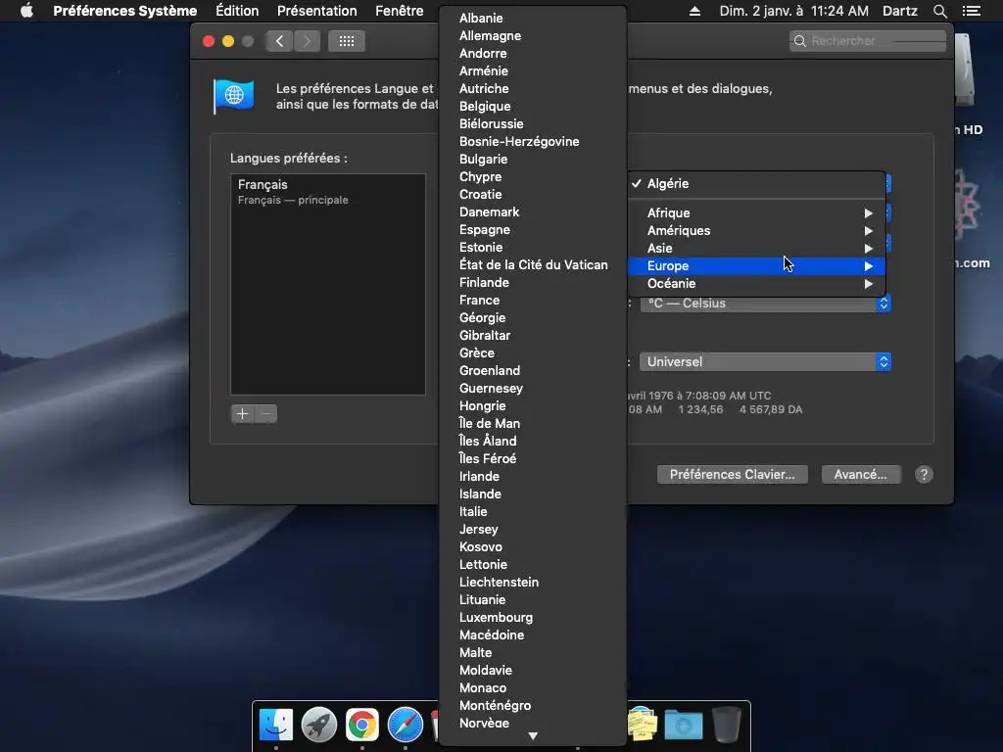Go back with the left chevron button
1003x752 pixels.
coord(279,41)
